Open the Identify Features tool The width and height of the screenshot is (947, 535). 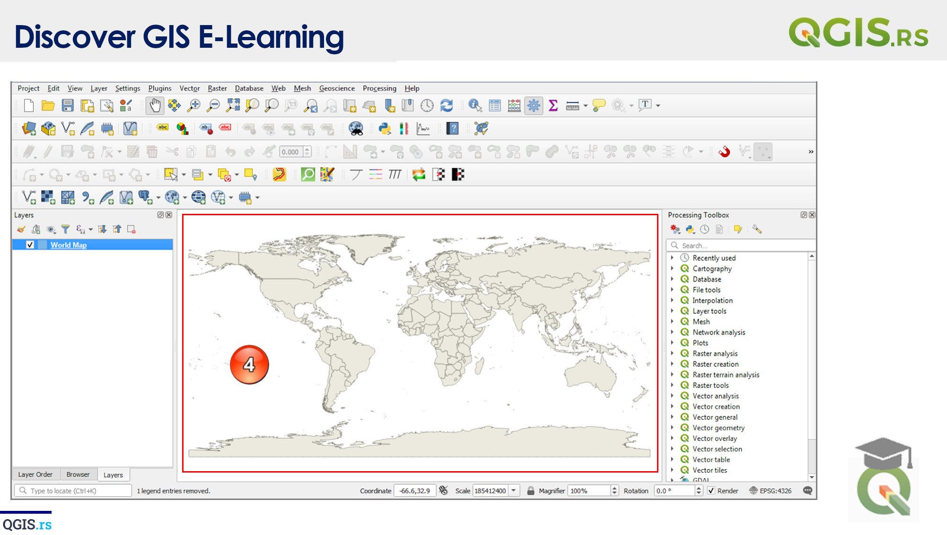(x=474, y=105)
